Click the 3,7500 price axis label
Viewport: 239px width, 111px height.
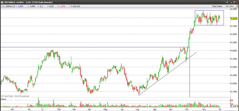click(x=234, y=59)
